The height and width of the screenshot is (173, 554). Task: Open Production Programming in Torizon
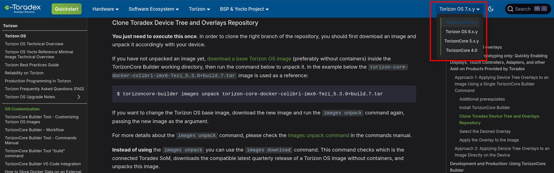(38, 81)
